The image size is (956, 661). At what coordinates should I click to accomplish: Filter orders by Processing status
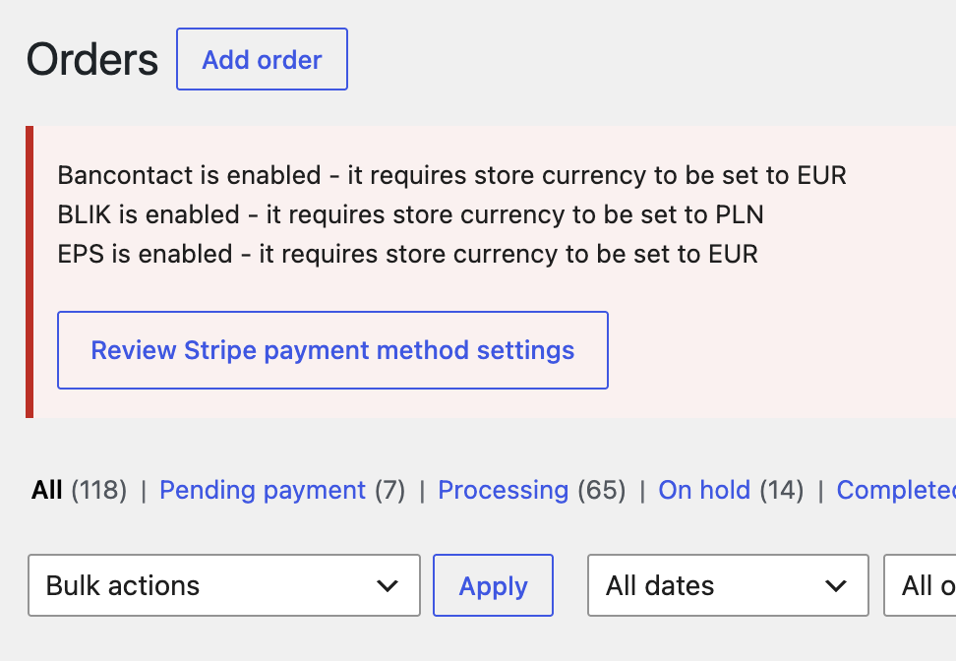pyautogui.click(x=503, y=490)
